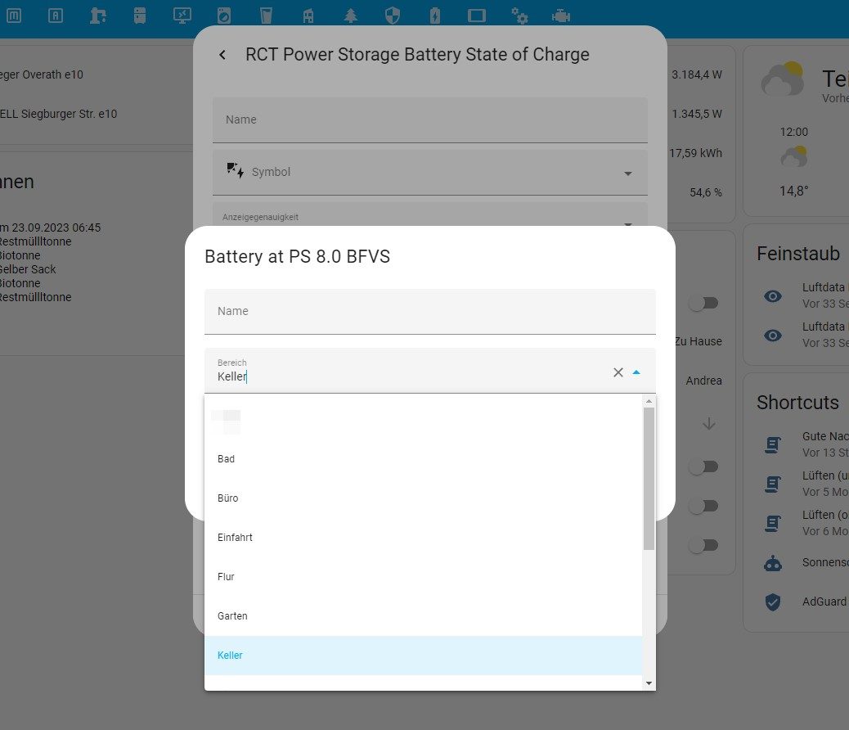Select Bad from the area list
The image size is (849, 730).
point(424,459)
